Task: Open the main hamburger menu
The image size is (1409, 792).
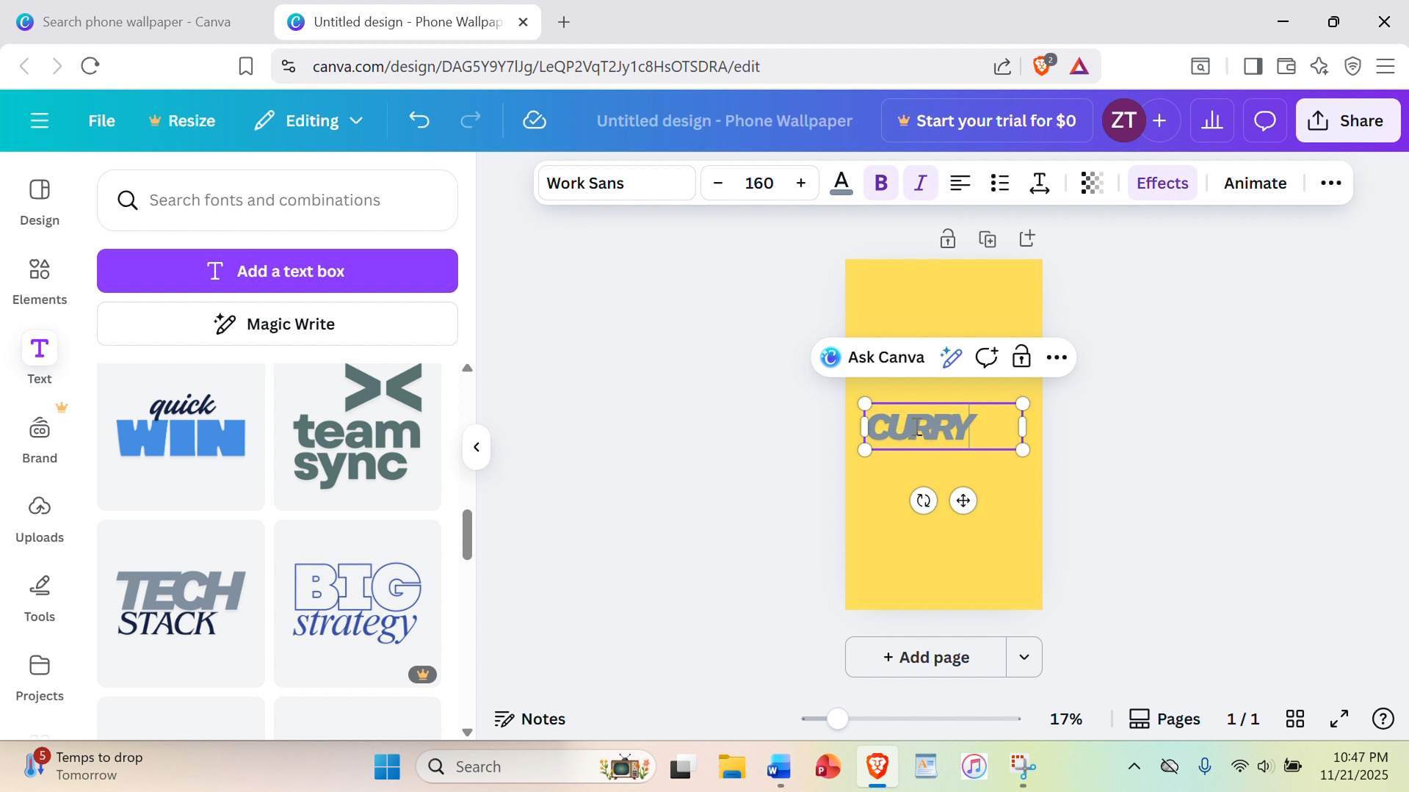Action: coord(40,120)
